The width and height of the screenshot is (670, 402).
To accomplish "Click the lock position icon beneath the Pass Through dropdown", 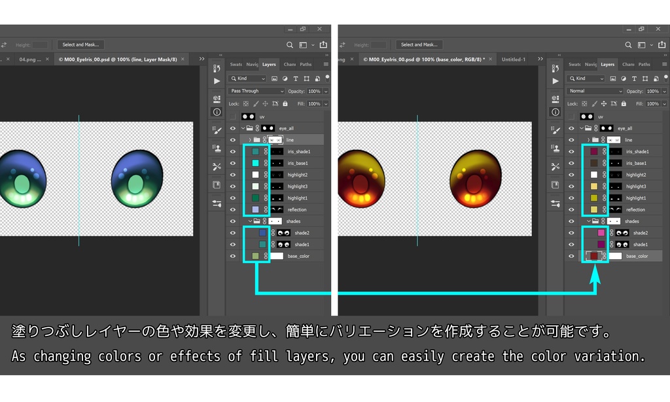I will tap(266, 103).
